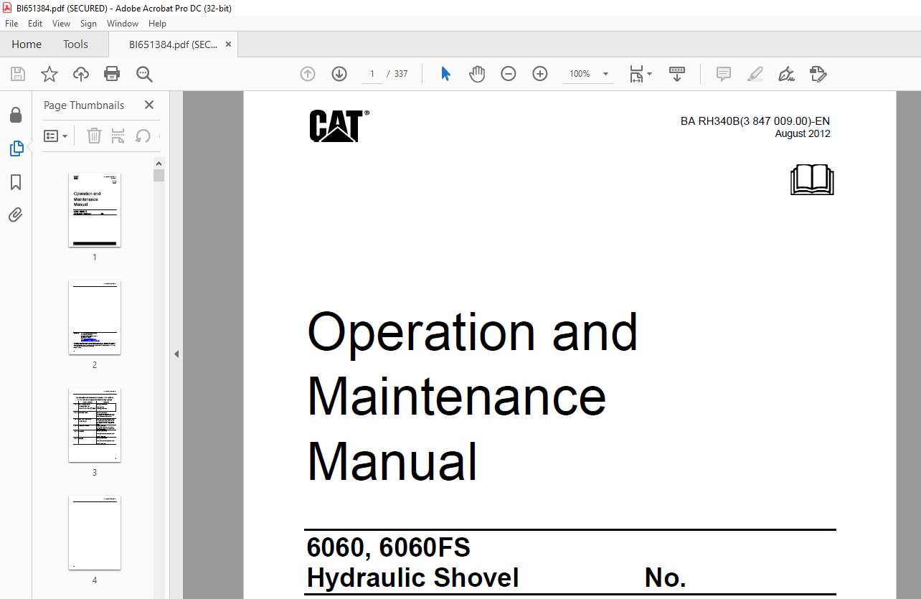Open thumbnail options dropdown menu
The height and width of the screenshot is (599, 921).
point(56,136)
